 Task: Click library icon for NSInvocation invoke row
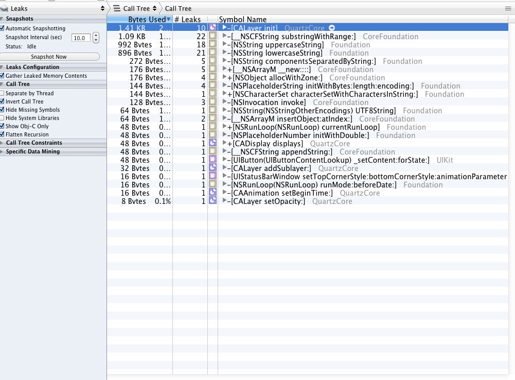[213, 101]
